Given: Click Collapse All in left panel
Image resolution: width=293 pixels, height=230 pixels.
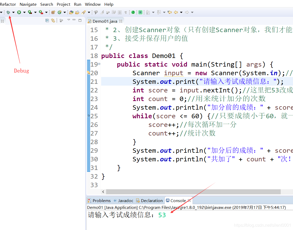Looking at the screenshot, I should click(x=47, y=21).
